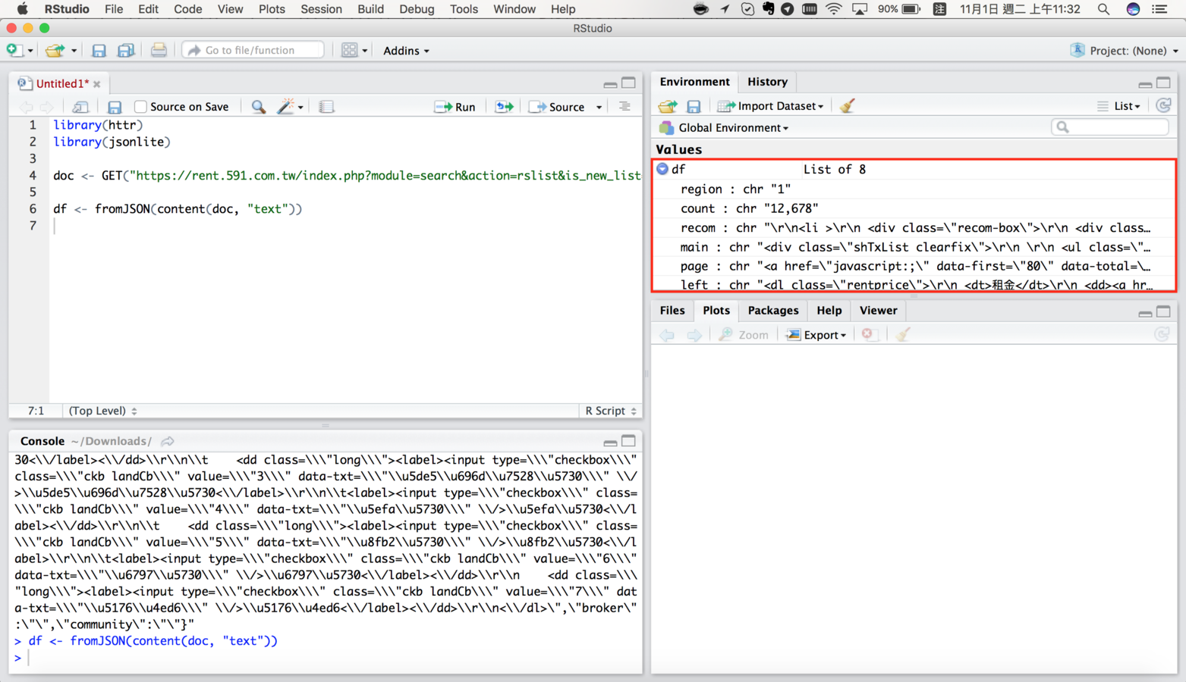Click the save all documents icon
This screenshot has height=682, width=1186.
(x=126, y=50)
